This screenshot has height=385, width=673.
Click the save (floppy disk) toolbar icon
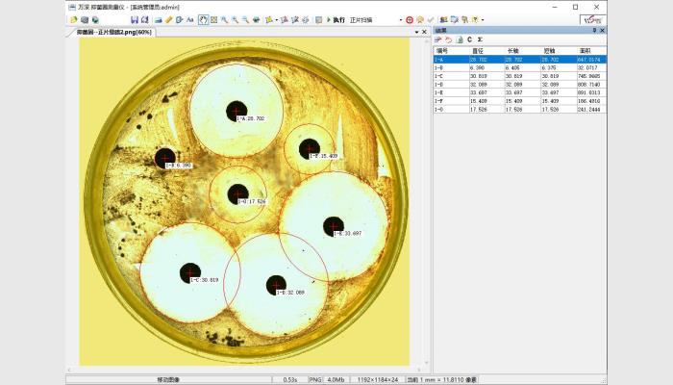tap(134, 19)
